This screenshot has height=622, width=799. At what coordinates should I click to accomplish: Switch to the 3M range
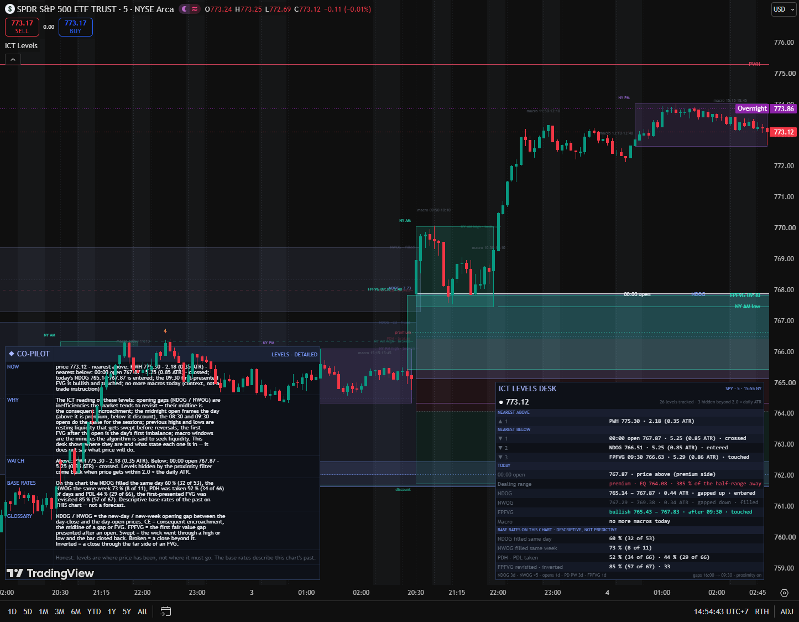[x=60, y=611]
